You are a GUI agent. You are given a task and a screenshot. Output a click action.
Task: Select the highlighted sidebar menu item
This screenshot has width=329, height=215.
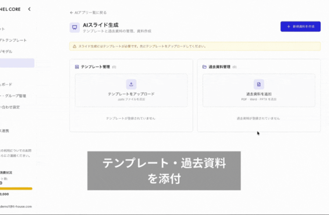[x=17, y=63]
